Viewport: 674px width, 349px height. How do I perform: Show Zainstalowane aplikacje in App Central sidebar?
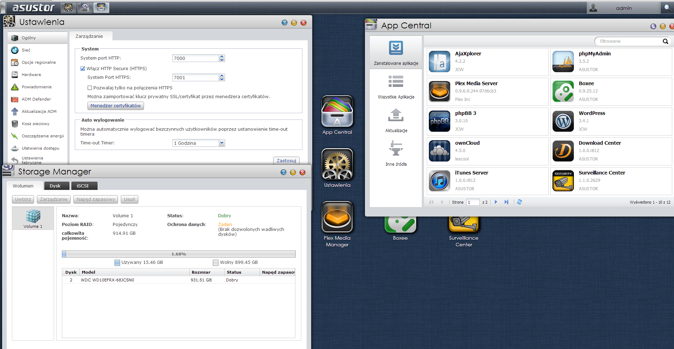pos(396,52)
